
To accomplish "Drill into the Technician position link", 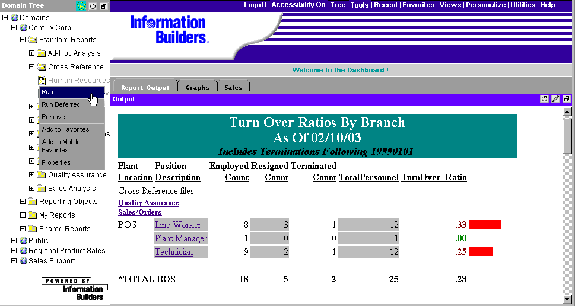I will [174, 252].
